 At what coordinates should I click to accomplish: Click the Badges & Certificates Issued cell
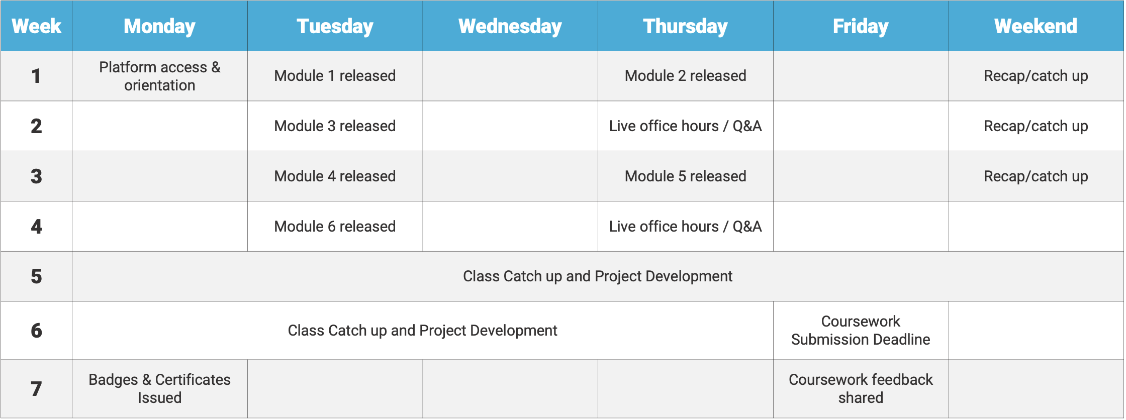159,389
